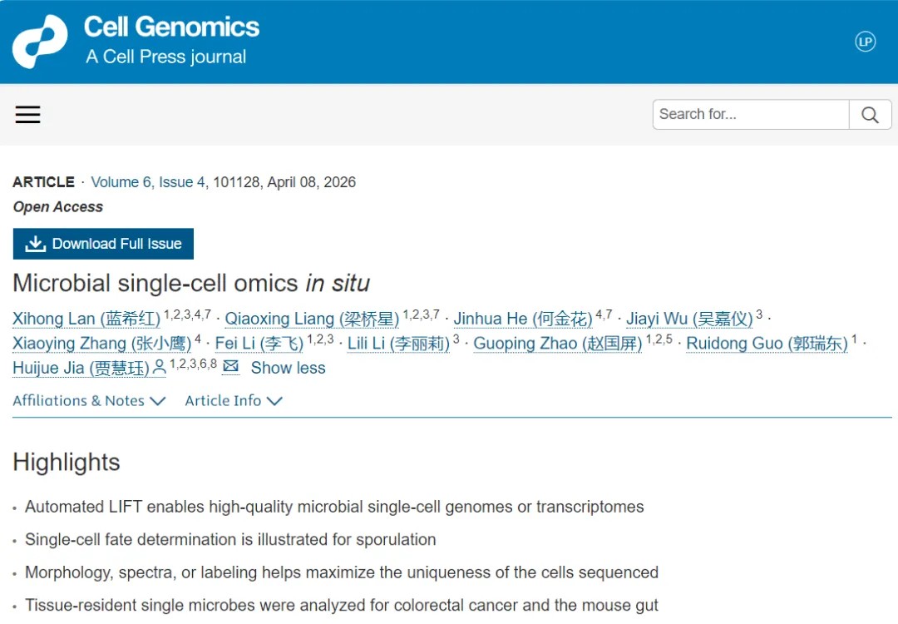Screen dimensions: 898x624
Task: Open the site navigation hamburger menu
Action: point(27,114)
